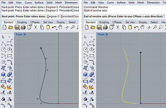Select Box solid tool in left window

[3, 74]
